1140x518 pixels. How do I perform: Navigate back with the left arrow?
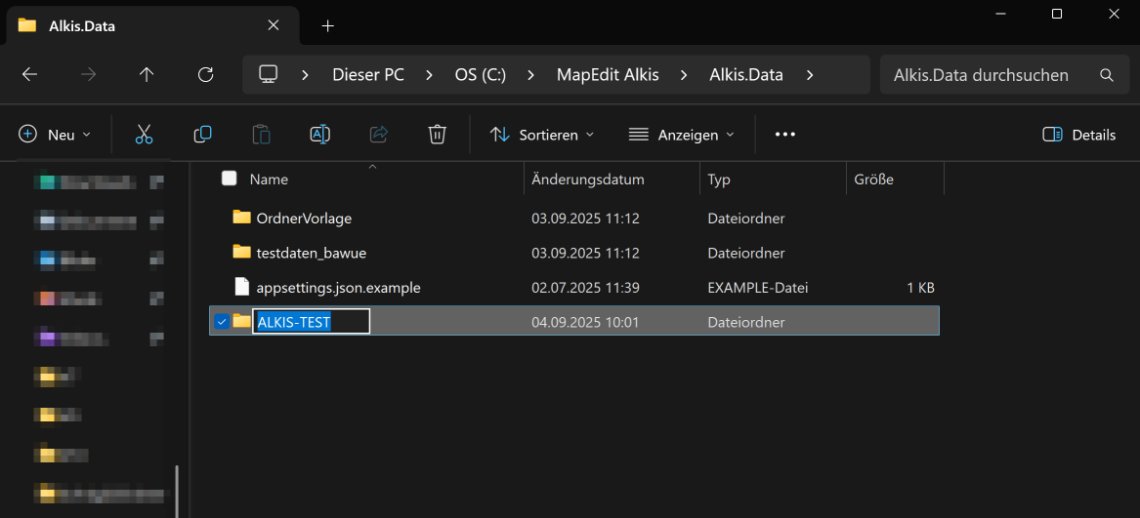click(29, 75)
